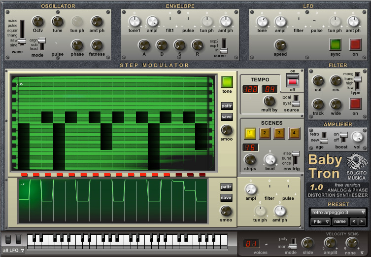Toggle the LFO on red button

tap(355, 44)
